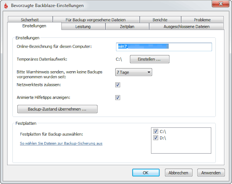
Task: Click the Temporäres Datenlaufwerk label
Action: pos(42,59)
